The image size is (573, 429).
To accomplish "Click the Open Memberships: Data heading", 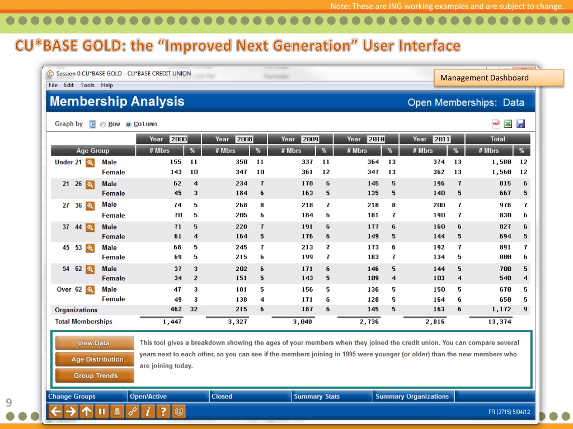I will click(x=466, y=103).
